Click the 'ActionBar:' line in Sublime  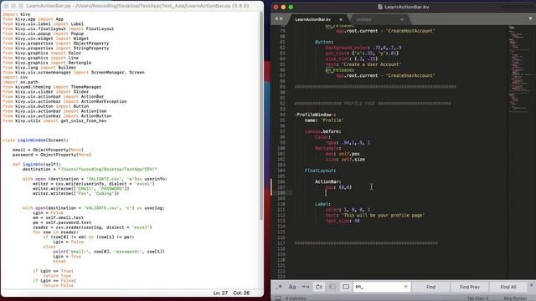(327, 181)
